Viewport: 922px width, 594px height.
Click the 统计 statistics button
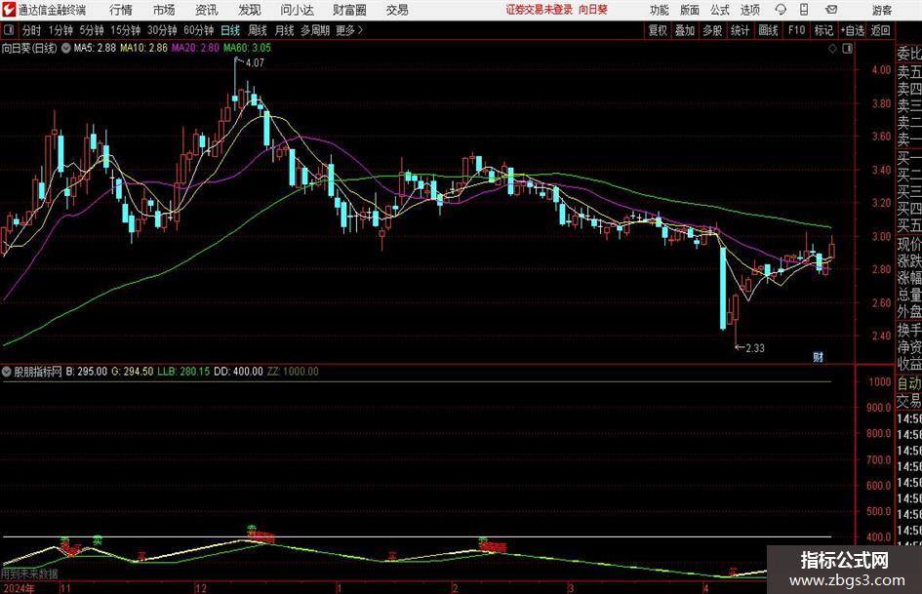(740, 30)
